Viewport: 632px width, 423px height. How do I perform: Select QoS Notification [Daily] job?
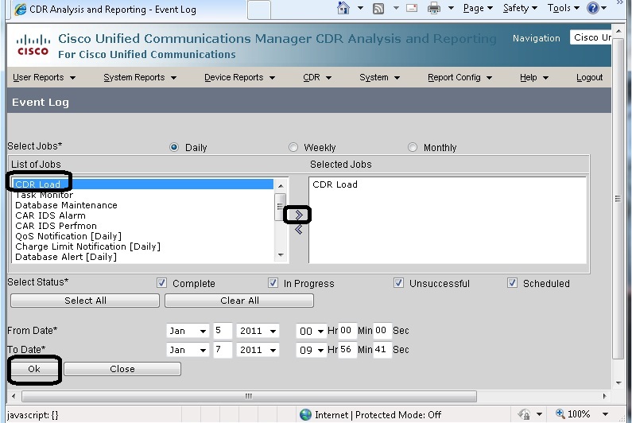[x=142, y=236]
